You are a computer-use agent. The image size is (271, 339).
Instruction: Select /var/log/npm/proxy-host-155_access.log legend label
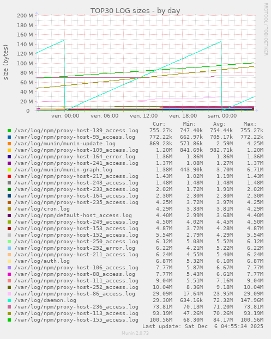76,320
